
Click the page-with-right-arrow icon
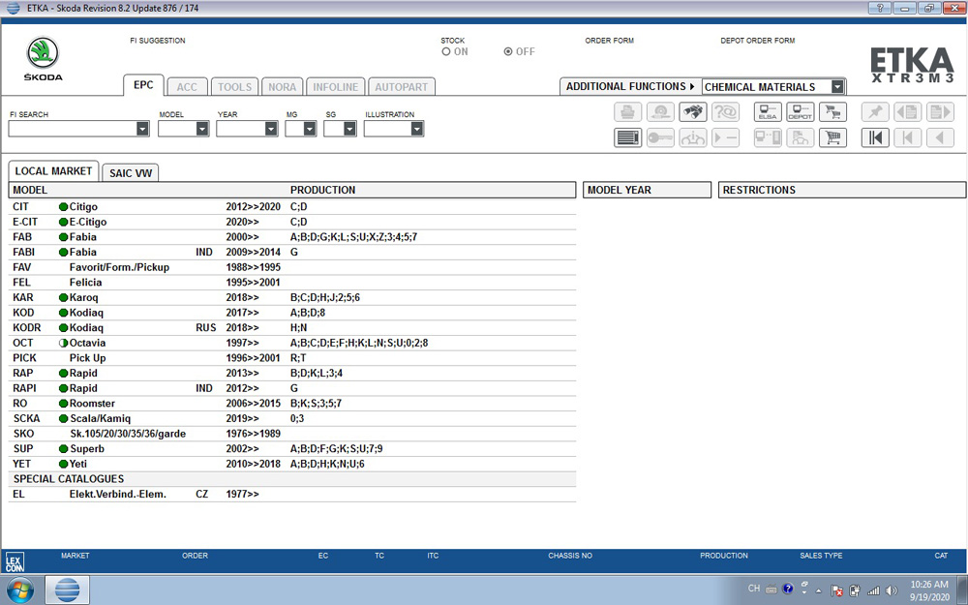[x=940, y=111]
